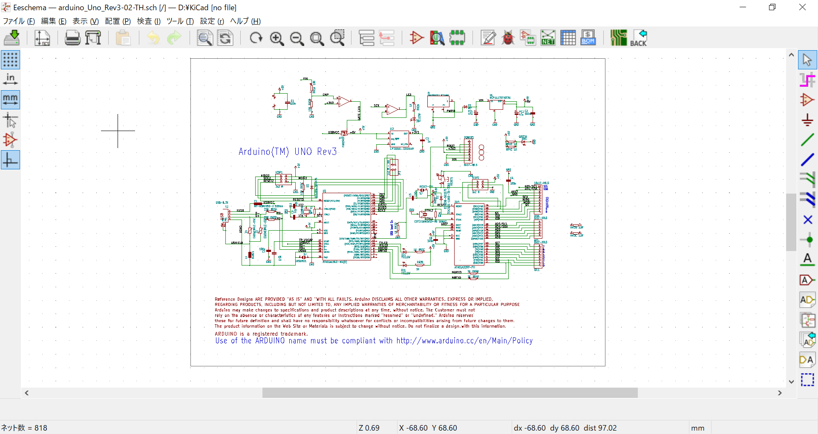The width and height of the screenshot is (818, 434).
Task: Select the Place power port tool
Action: [x=807, y=120]
